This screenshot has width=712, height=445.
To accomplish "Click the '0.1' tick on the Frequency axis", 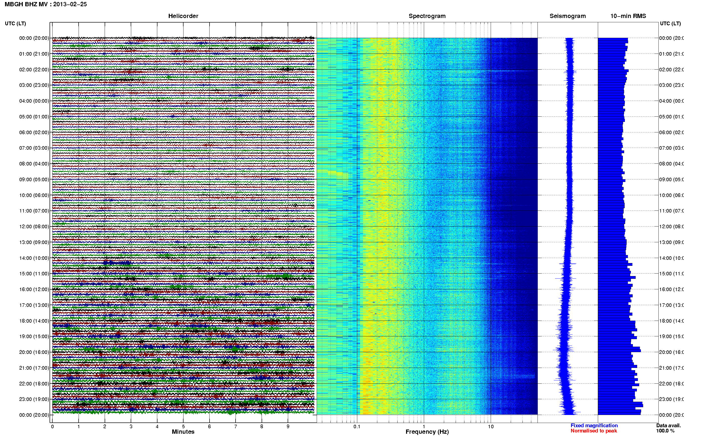I will 357,426.
